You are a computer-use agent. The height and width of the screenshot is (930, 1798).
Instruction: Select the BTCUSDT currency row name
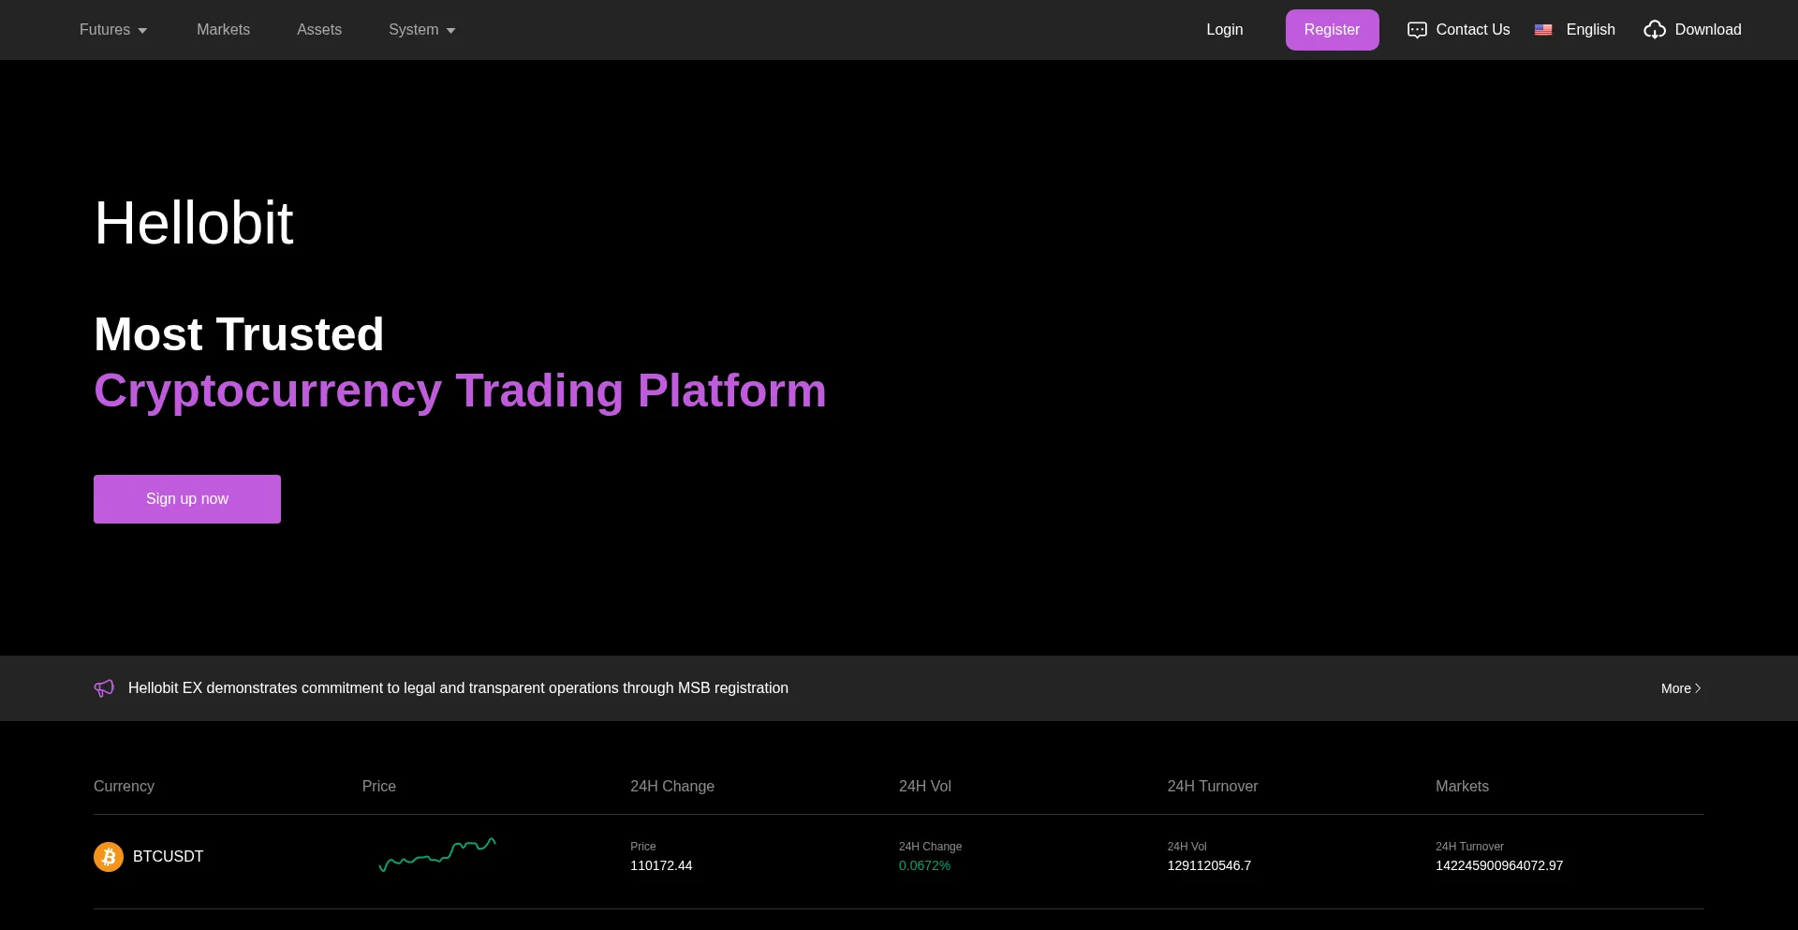pyautogui.click(x=169, y=856)
